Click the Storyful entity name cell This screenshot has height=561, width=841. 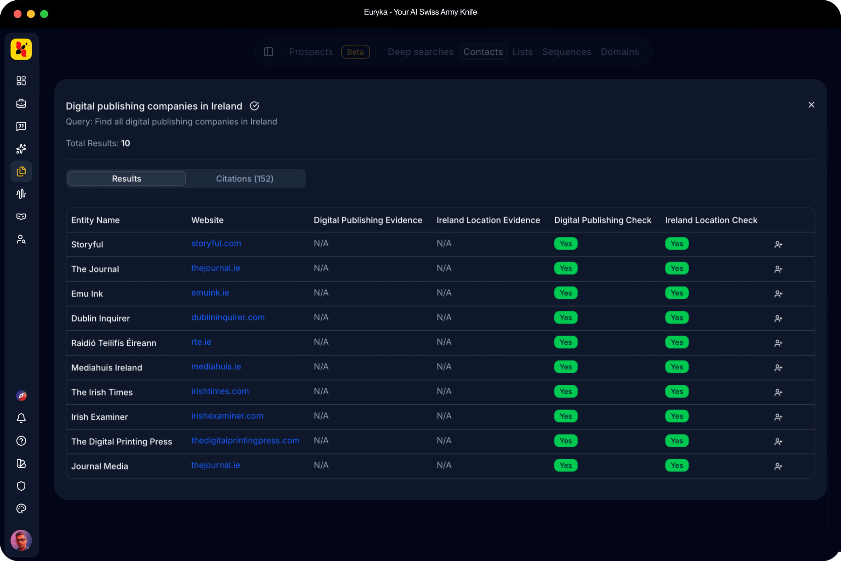[x=87, y=245]
